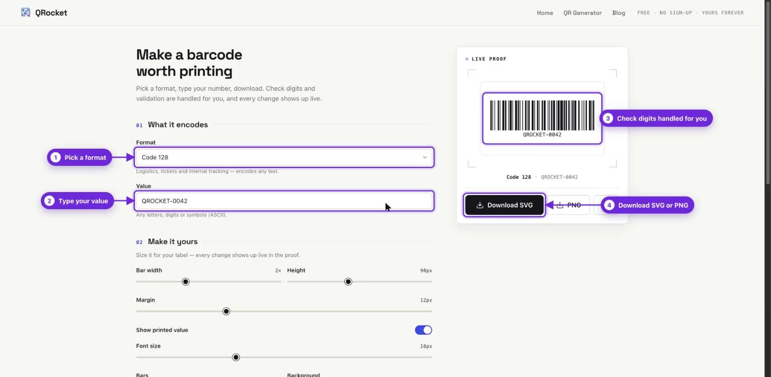The height and width of the screenshot is (377, 771).
Task: Click the barcode preview image
Action: (542, 118)
